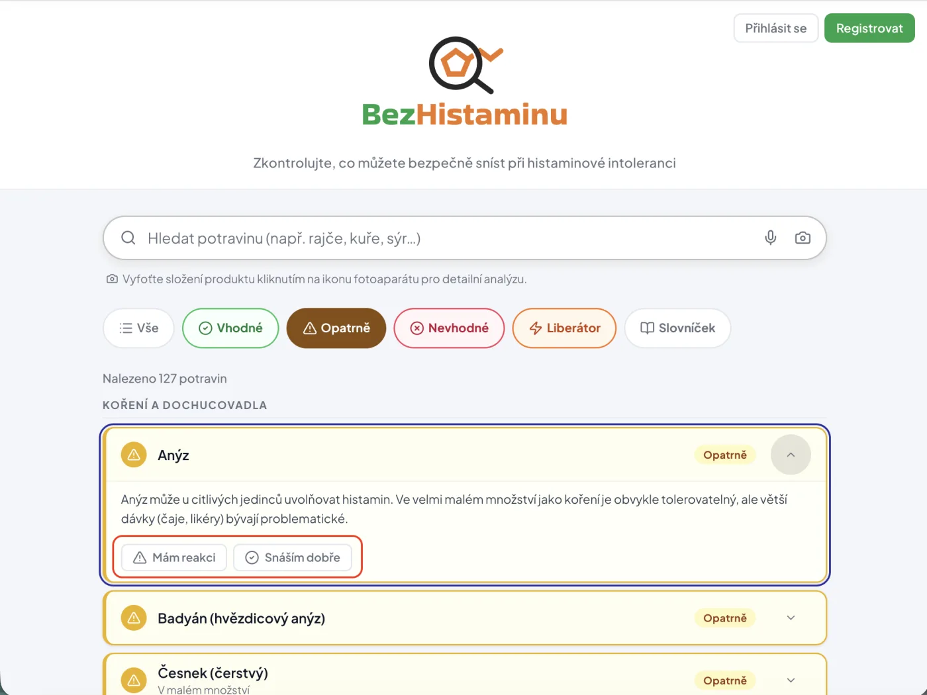Mark Anýz as "Mám reakci"
The image size is (927, 695).
pos(174,557)
